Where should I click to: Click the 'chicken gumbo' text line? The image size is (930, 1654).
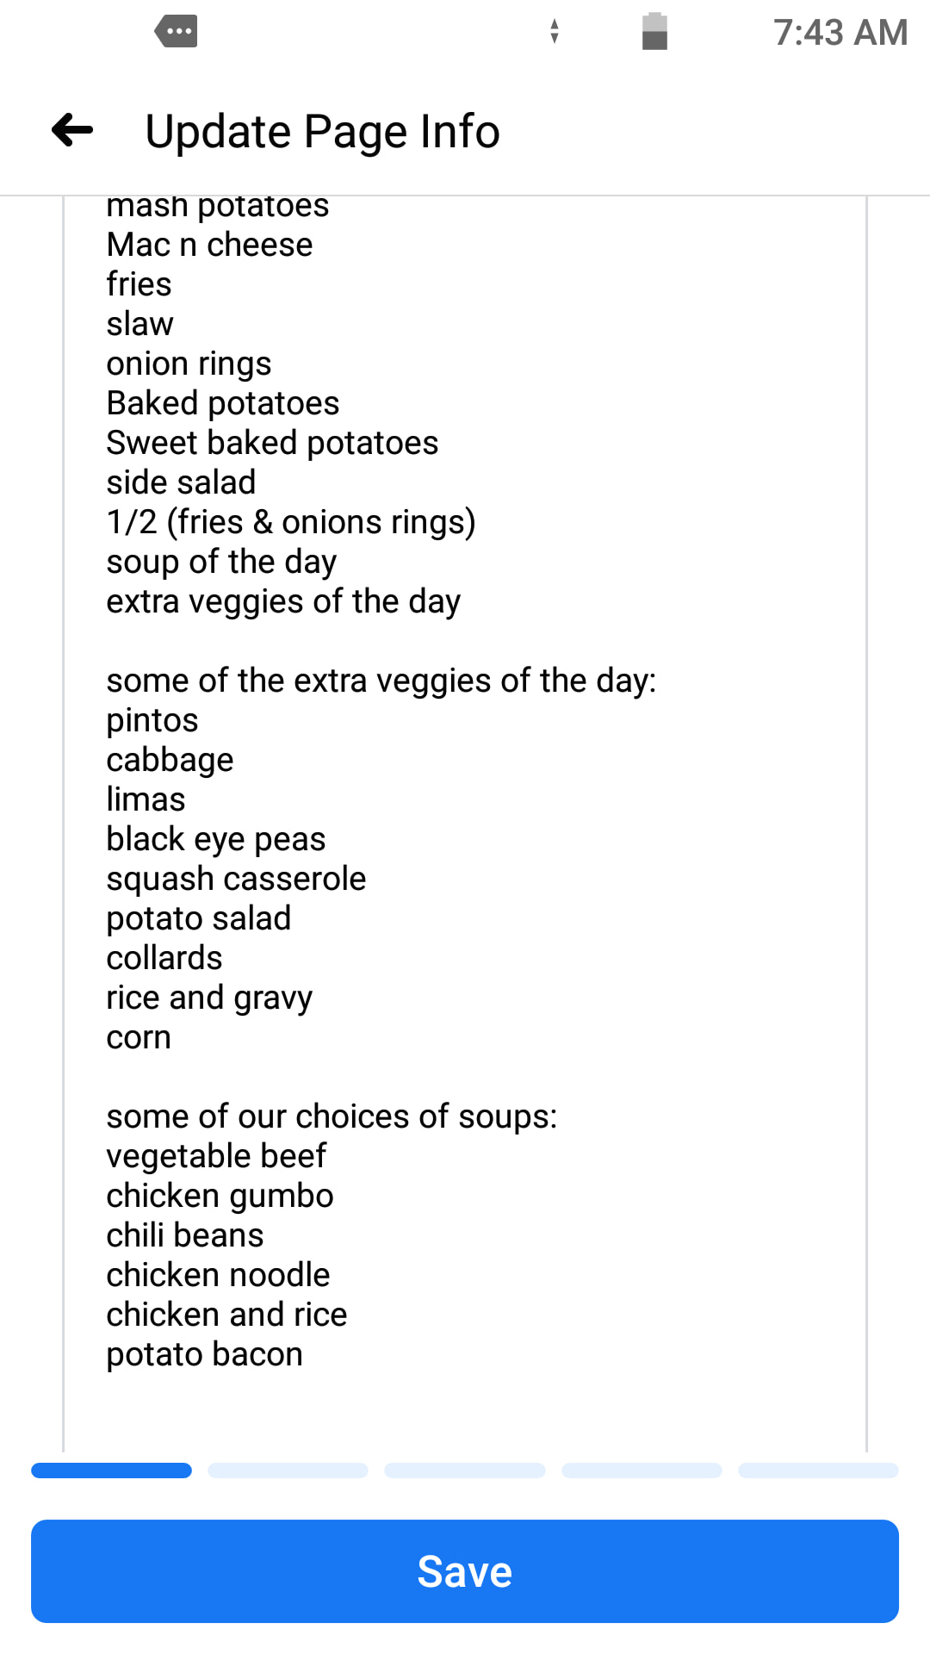coord(220,1197)
